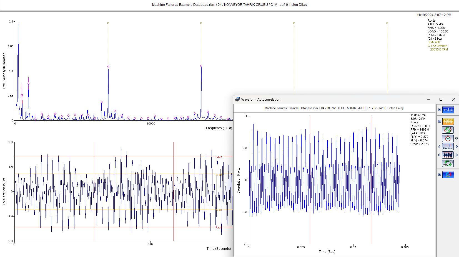Image resolution: width=459 pixels, height=257 pixels.
Task: Click the blue axis scaling tools icon
Action: pyautogui.click(x=448, y=110)
